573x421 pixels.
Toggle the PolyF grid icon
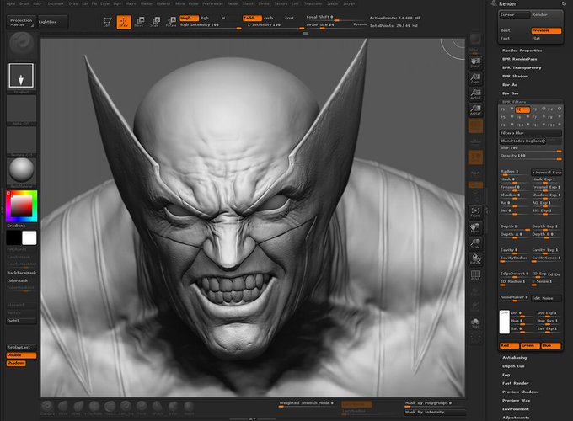coord(475,274)
